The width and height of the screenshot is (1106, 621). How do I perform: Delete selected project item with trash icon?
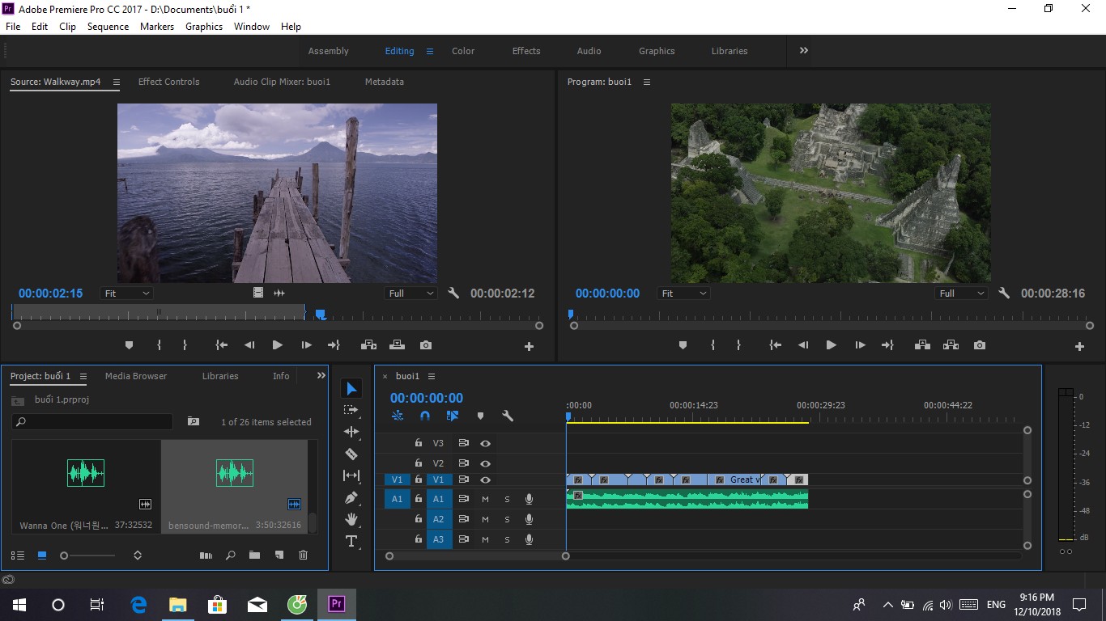coord(303,556)
